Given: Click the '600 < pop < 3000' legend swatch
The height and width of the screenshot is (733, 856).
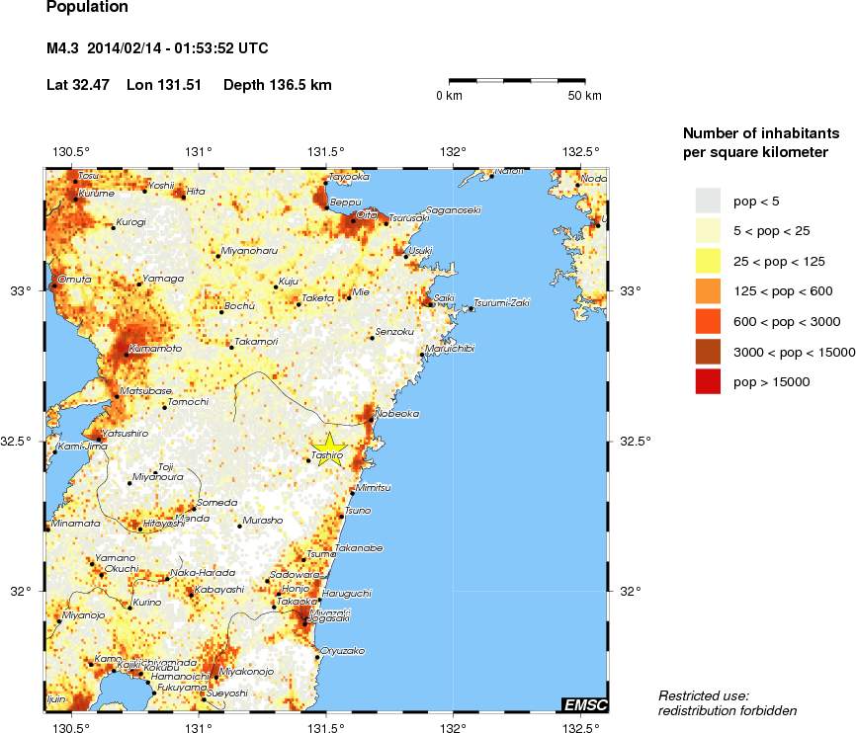Looking at the screenshot, I should click(708, 320).
